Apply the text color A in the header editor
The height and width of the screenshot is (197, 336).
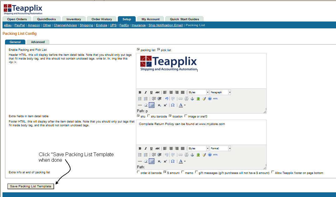pyautogui.click(x=181, y=105)
